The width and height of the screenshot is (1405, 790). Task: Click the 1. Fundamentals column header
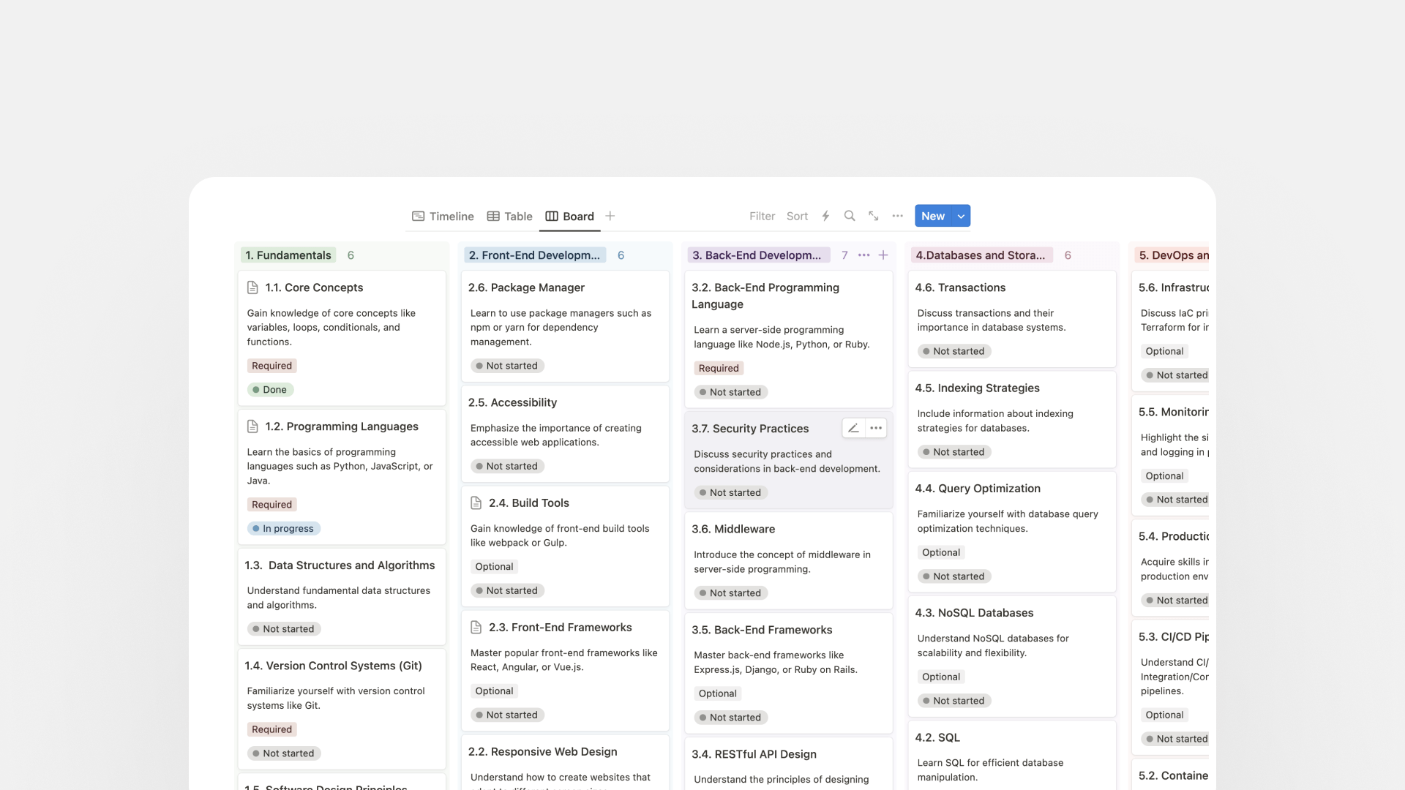(x=288, y=255)
